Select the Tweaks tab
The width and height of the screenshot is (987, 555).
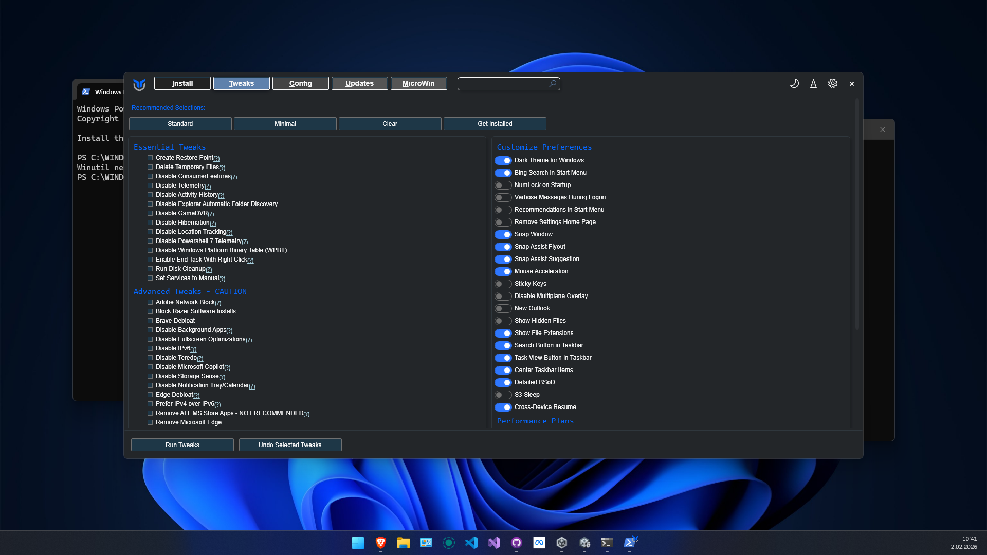[242, 83]
